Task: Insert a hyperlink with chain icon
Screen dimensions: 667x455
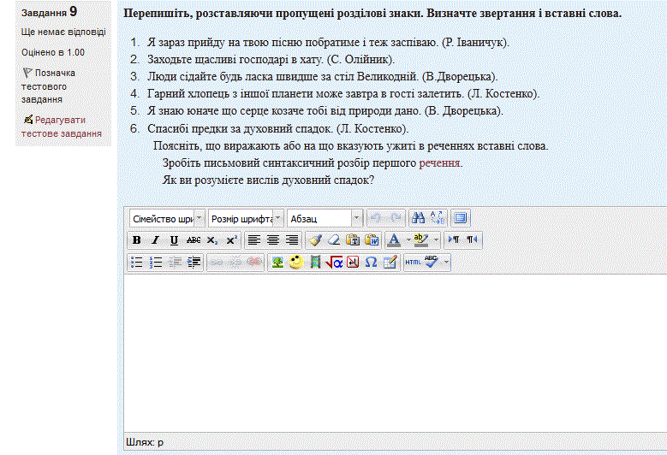Action: tap(217, 262)
